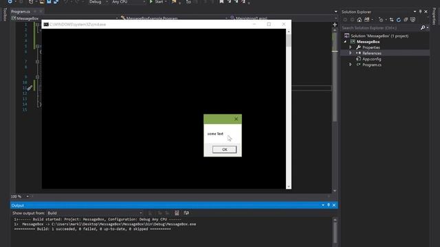Click Show All Files icon in Solution Explorer
Image resolution: width=440 pixels, height=247 pixels.
point(412,20)
